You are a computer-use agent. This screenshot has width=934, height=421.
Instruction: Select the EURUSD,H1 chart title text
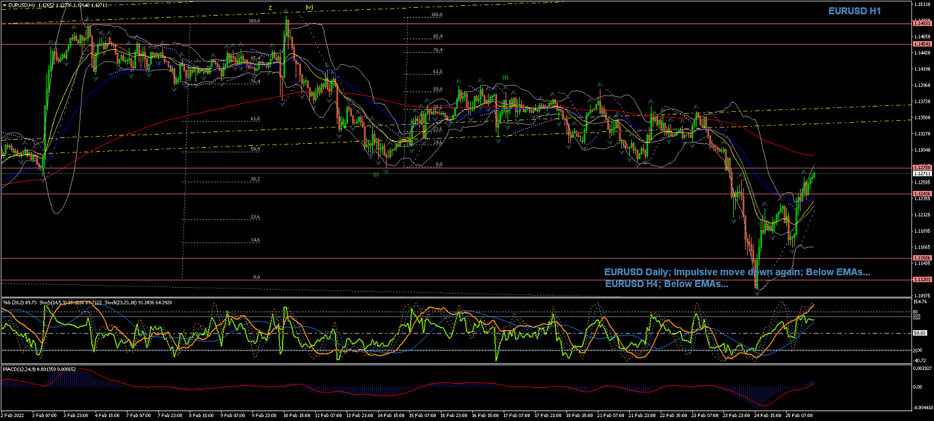click(x=22, y=5)
